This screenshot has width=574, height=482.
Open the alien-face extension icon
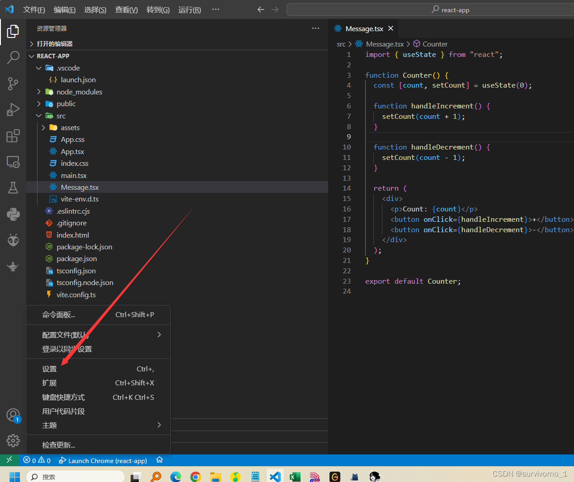coord(13,240)
